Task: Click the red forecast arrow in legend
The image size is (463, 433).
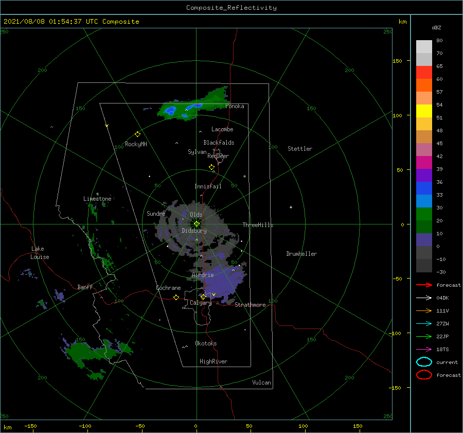Action: pyautogui.click(x=424, y=285)
